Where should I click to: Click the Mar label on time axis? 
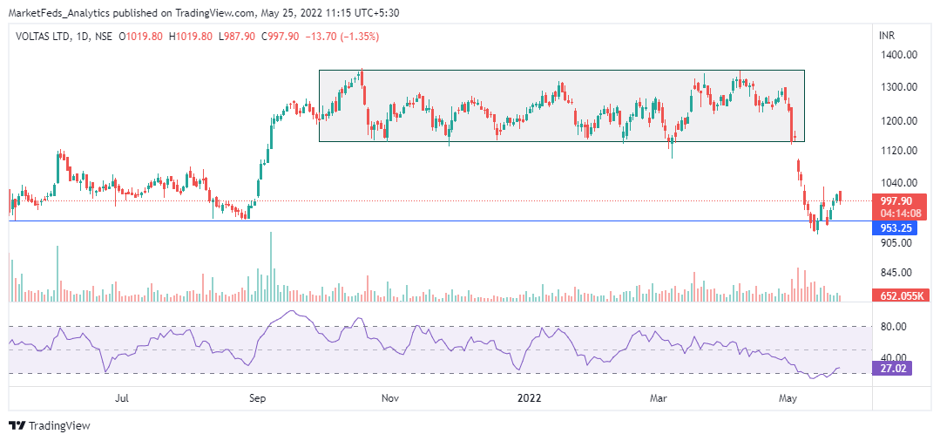(659, 397)
